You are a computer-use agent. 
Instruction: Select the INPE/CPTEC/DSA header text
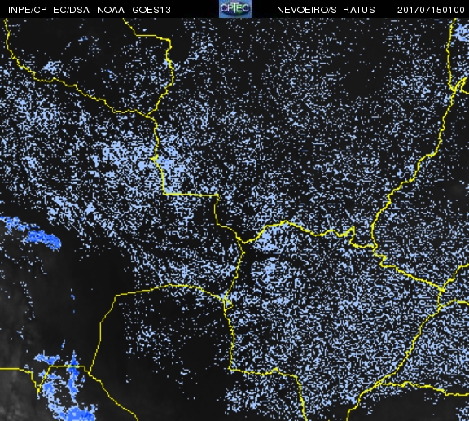(49, 10)
